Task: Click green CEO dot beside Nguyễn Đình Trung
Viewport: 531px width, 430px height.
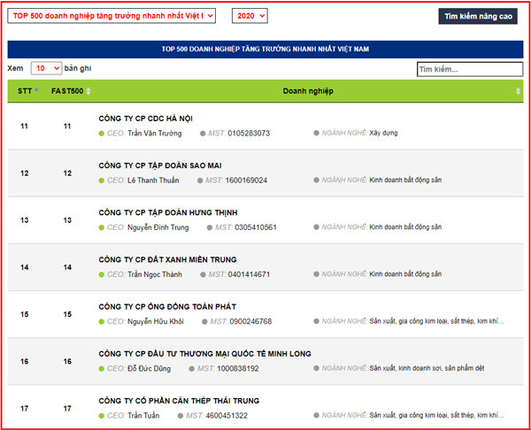Action: 102,227
